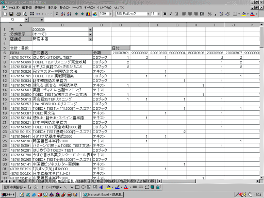Apply Percent Style formatting icon
Image resolution: width=264 pixels, height=198 pixels.
point(210,14)
